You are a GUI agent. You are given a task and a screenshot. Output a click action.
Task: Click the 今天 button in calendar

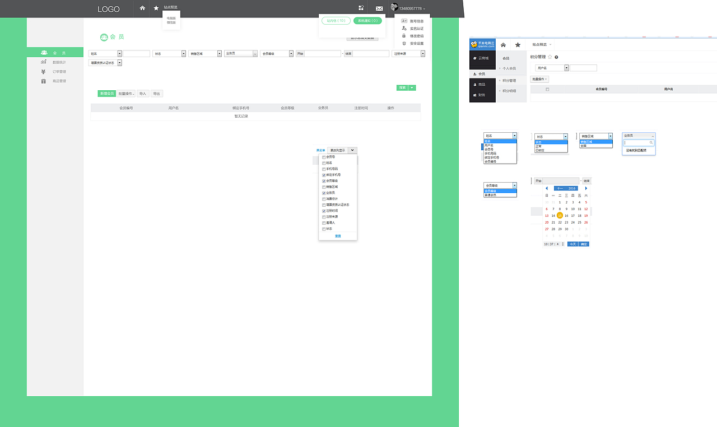[x=572, y=244]
